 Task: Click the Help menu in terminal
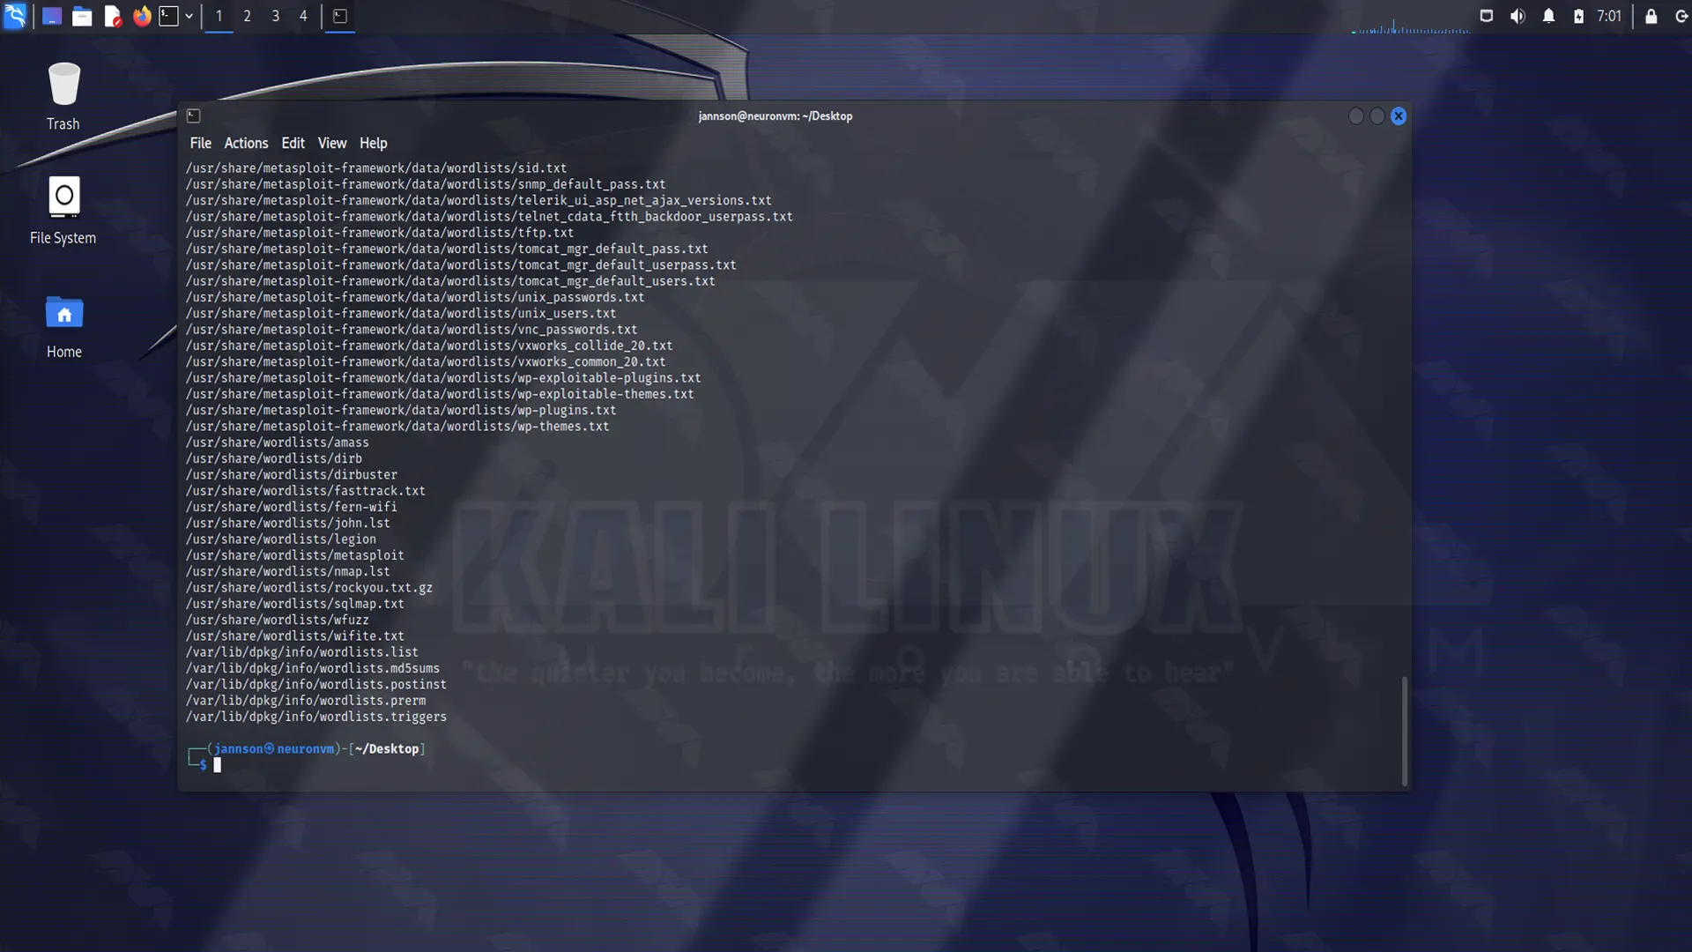click(375, 142)
